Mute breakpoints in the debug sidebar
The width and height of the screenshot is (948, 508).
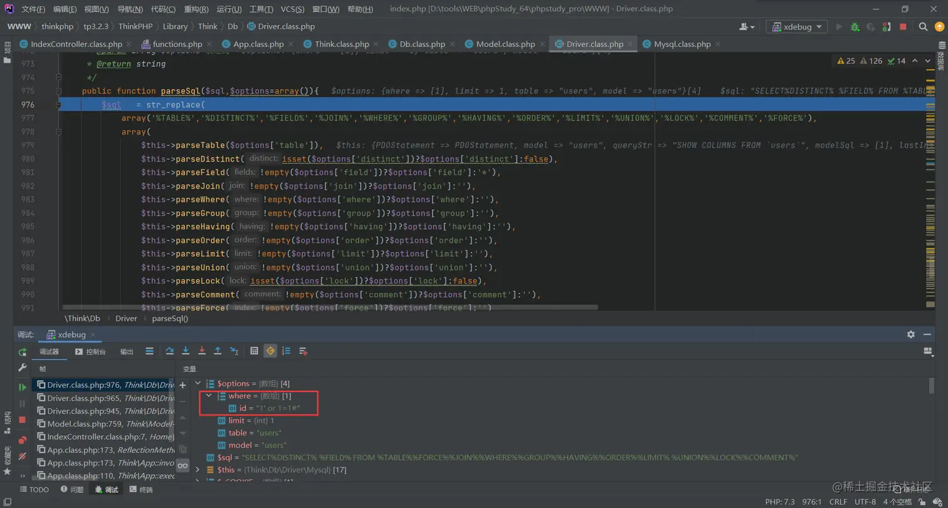tap(23, 457)
